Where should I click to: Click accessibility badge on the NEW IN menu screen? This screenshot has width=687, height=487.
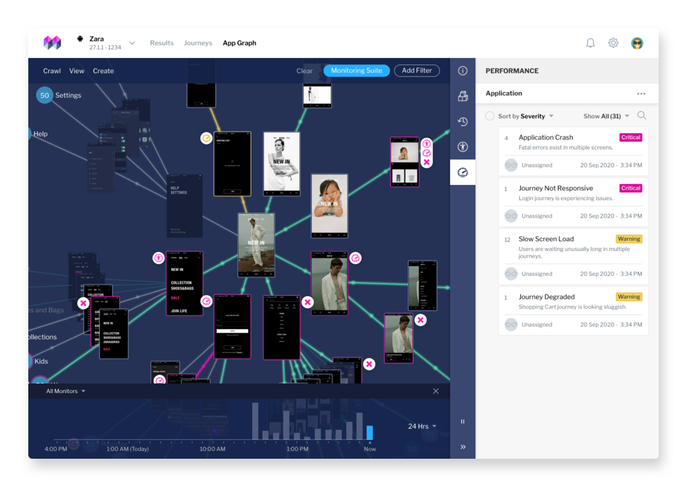tap(159, 258)
